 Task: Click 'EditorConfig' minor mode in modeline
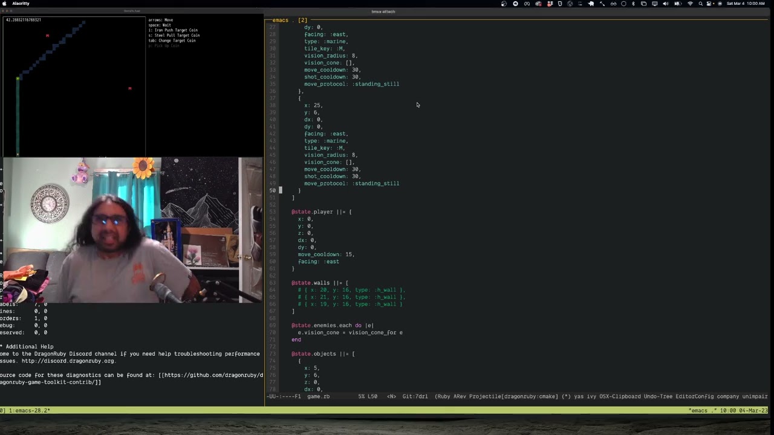695,396
